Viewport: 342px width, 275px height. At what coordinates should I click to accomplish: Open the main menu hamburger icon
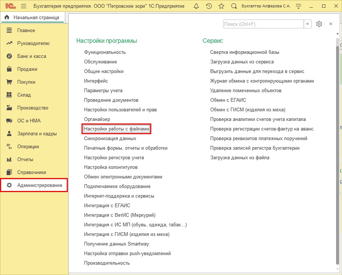tap(24, 6)
